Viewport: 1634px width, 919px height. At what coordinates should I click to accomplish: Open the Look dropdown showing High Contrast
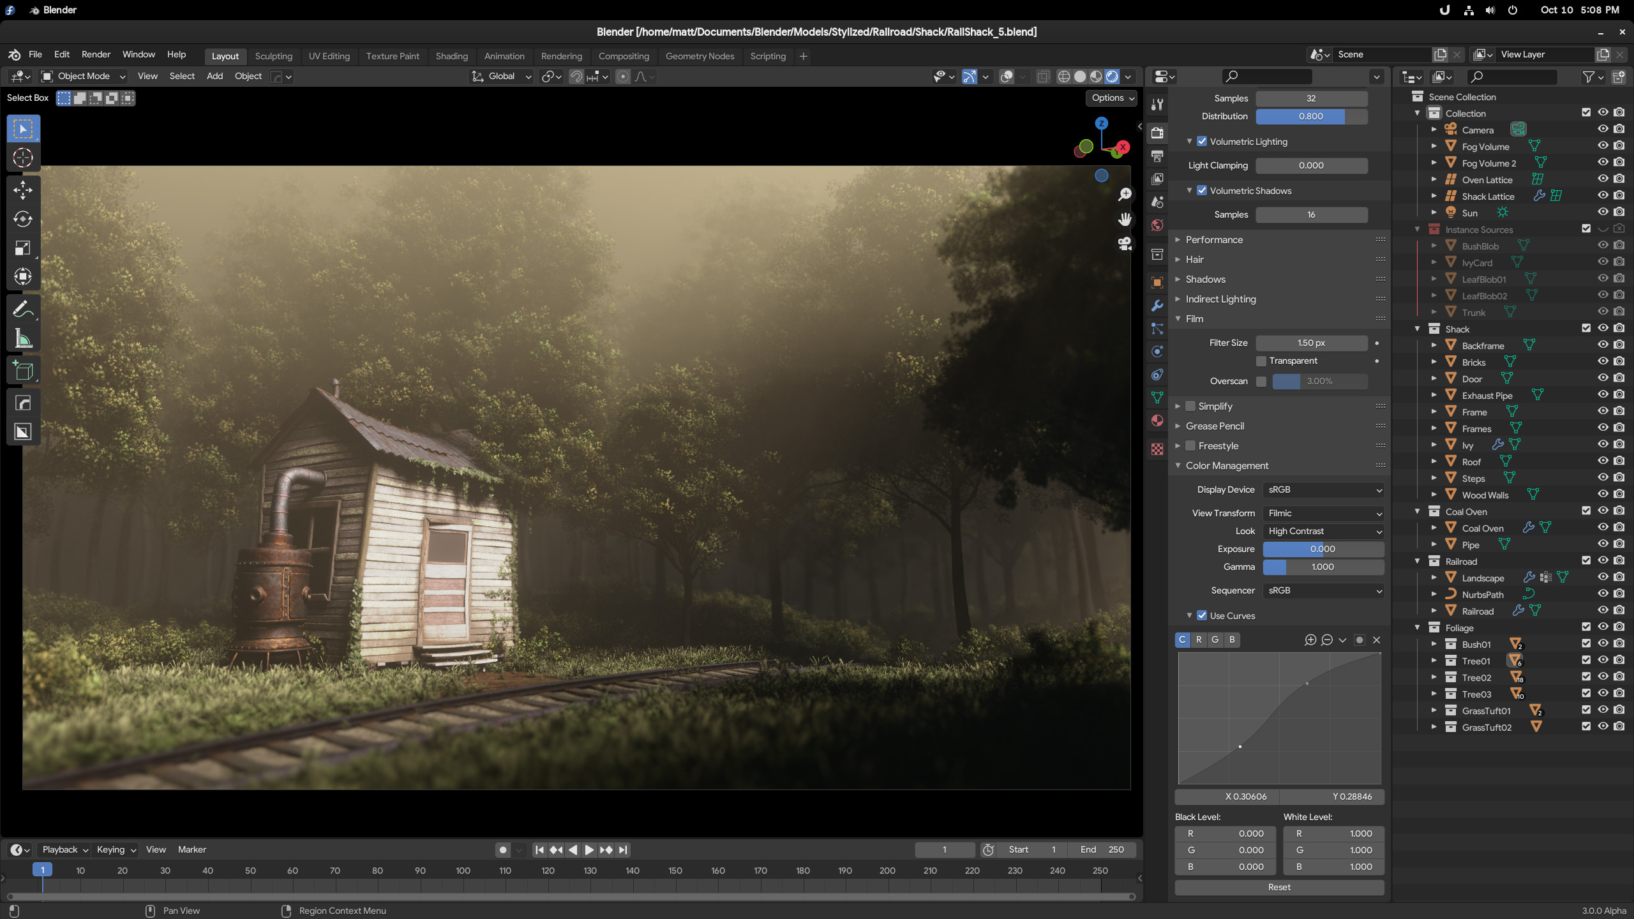coord(1323,532)
